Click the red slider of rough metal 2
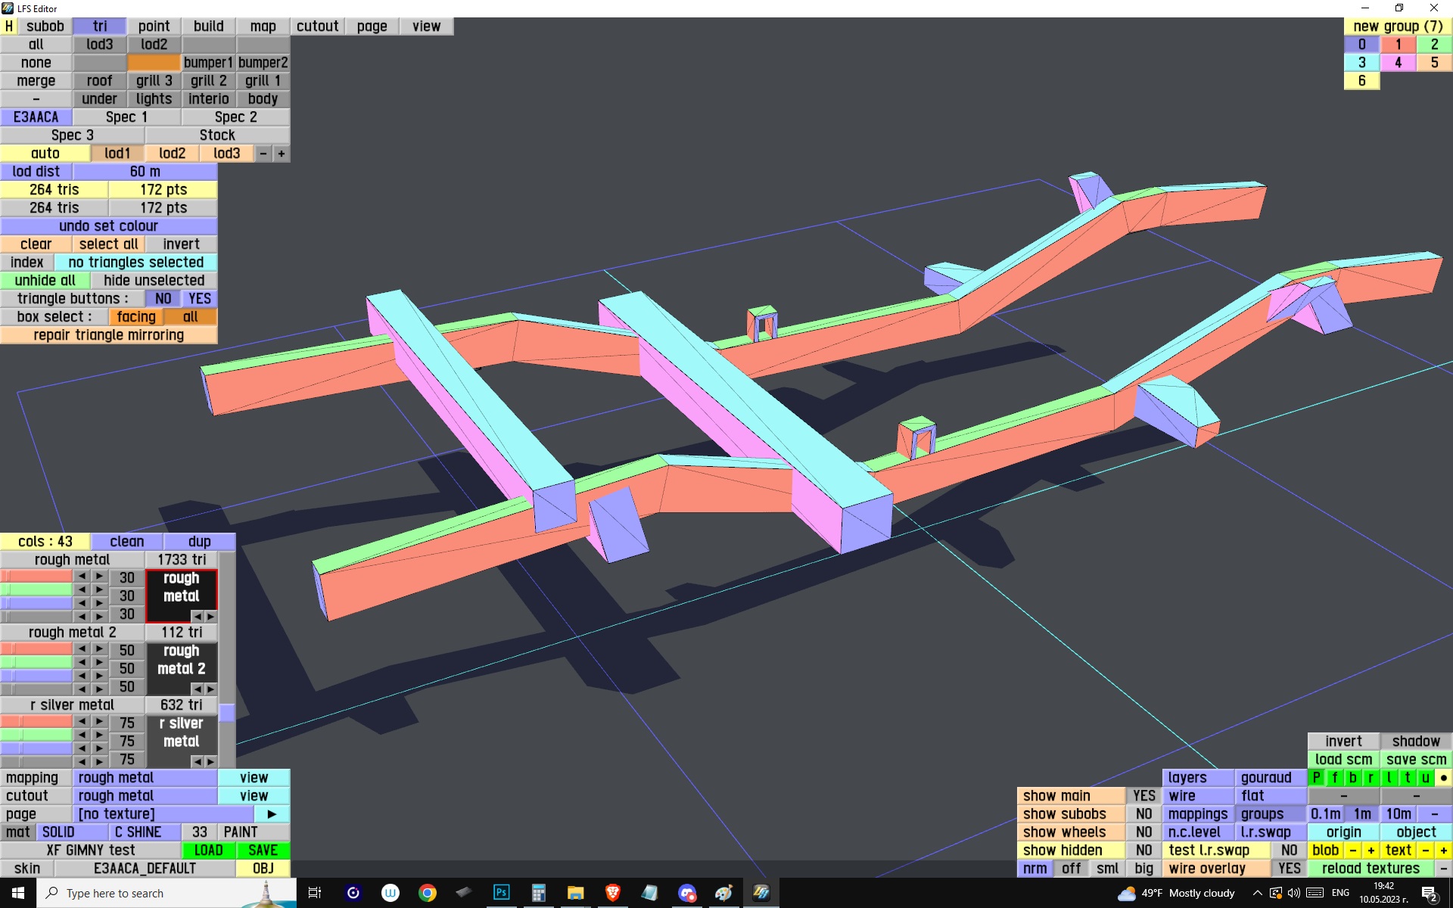 click(36, 650)
